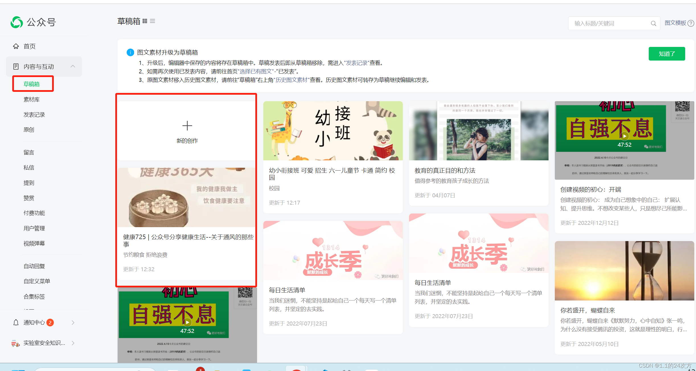This screenshot has width=696, height=371.
Task: Click the search magnifier icon
Action: click(x=653, y=24)
